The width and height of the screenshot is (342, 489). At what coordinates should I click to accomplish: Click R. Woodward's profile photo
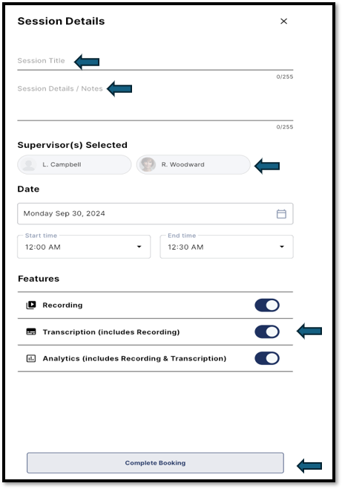(x=148, y=164)
